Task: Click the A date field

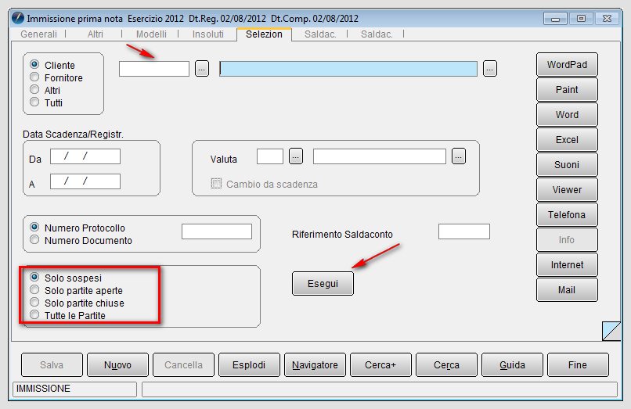Action: pos(85,181)
